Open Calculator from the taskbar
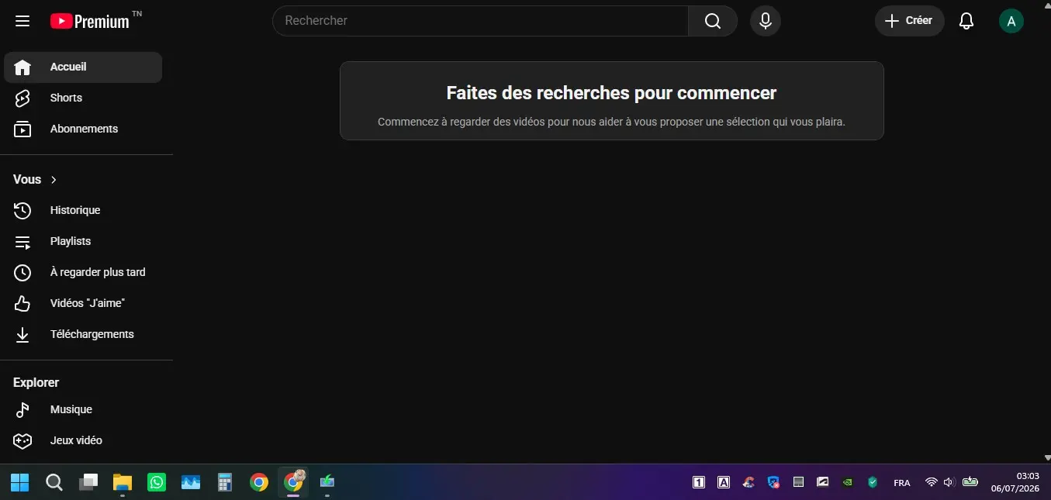The image size is (1051, 500). coord(225,482)
